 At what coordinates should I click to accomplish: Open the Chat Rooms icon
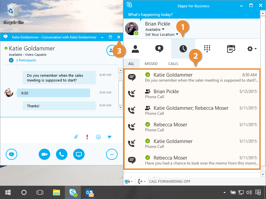coord(159,49)
